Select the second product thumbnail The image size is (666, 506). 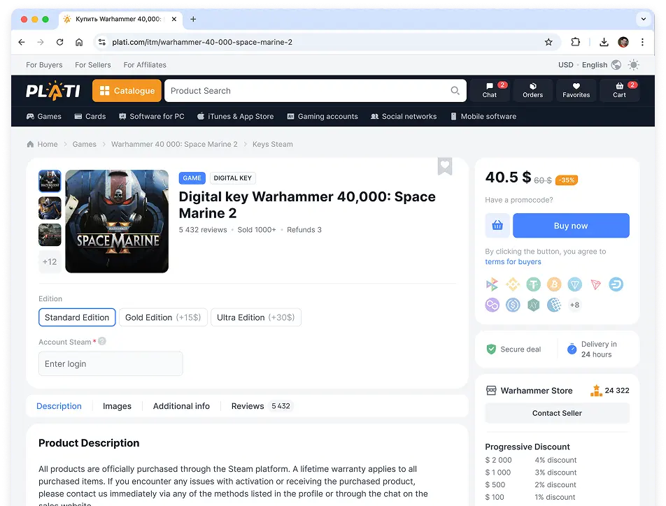[x=50, y=208]
